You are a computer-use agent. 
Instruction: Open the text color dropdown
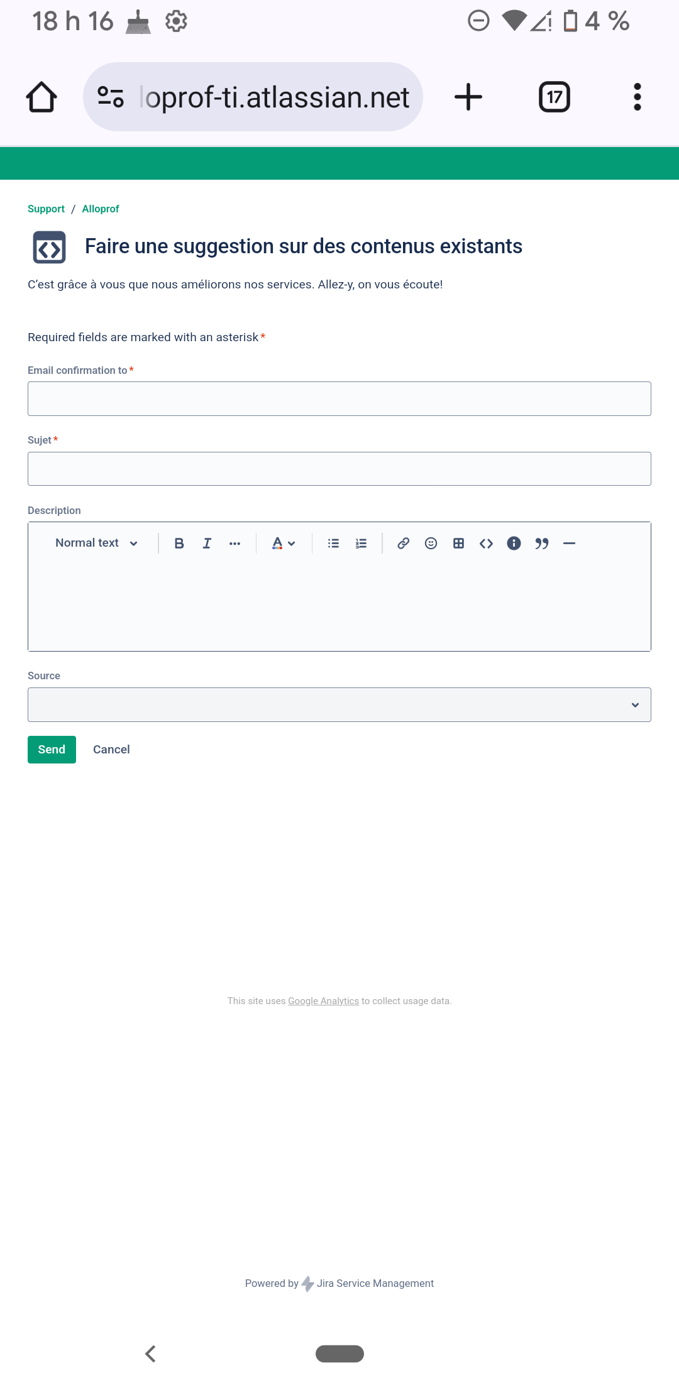284,544
